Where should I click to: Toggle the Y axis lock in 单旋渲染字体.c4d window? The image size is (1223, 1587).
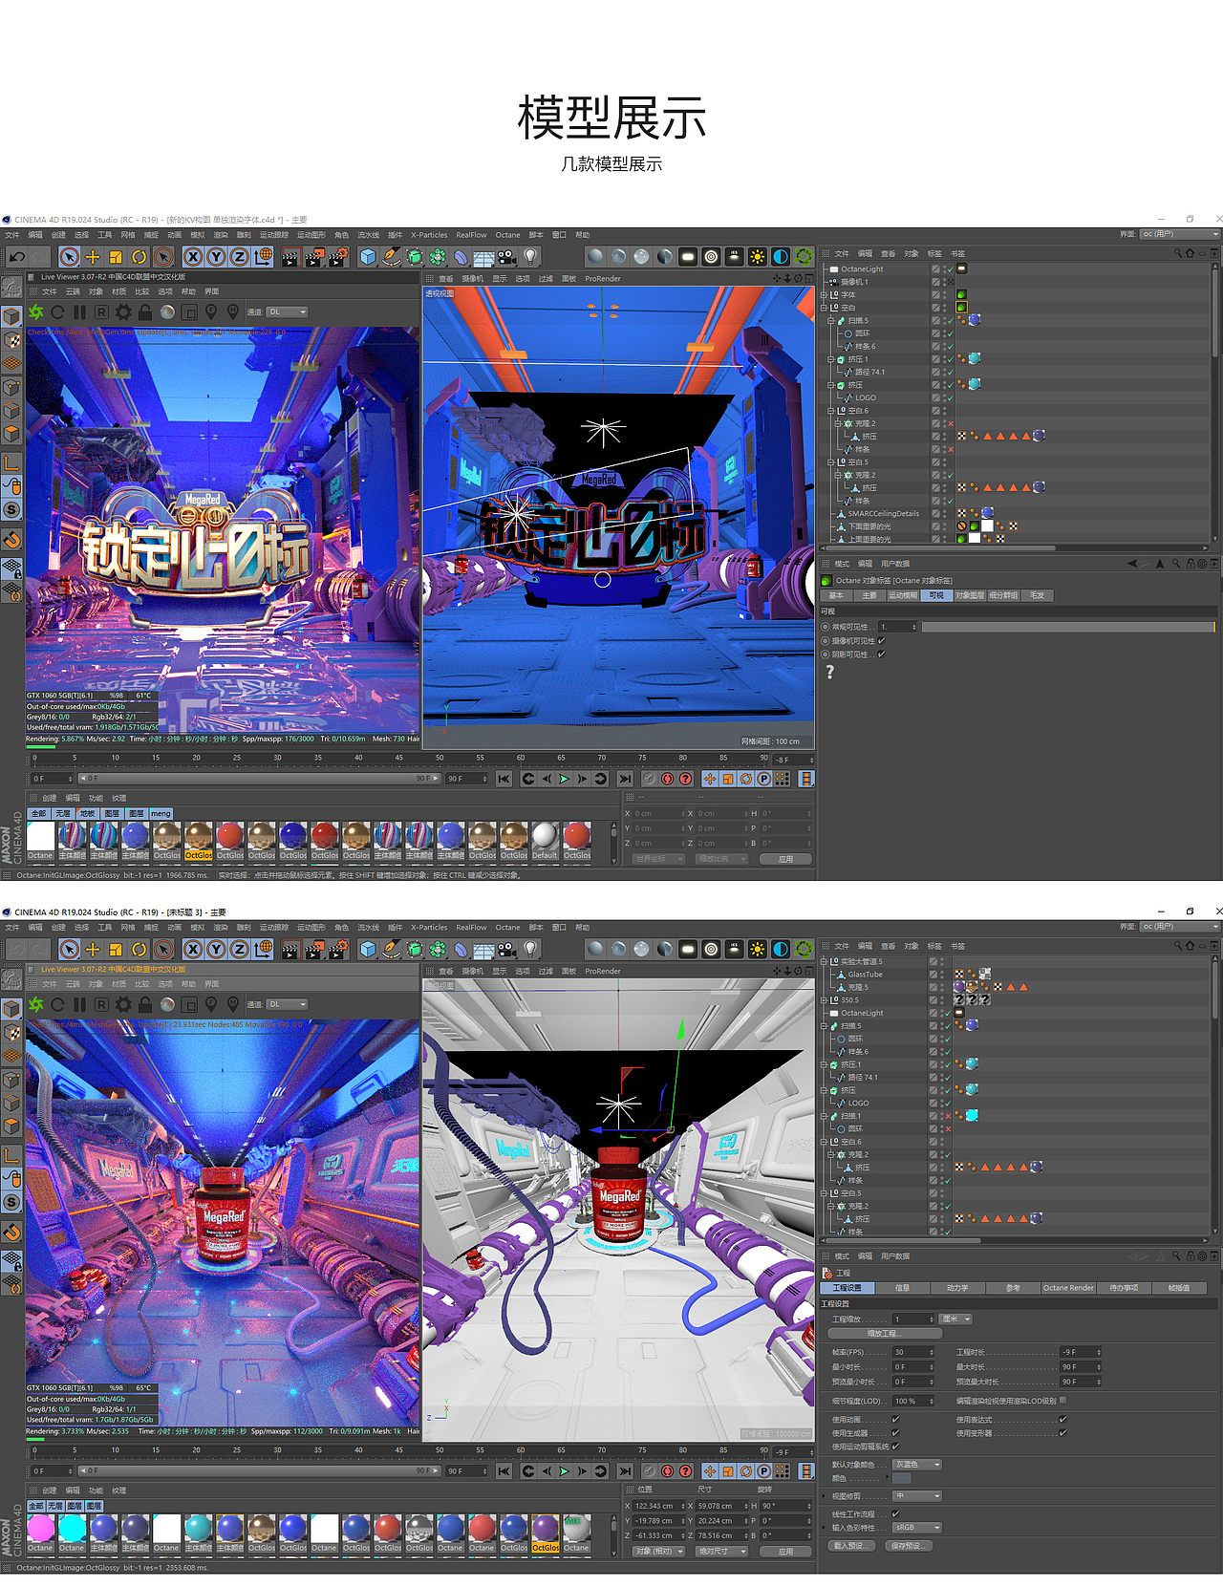(x=216, y=256)
